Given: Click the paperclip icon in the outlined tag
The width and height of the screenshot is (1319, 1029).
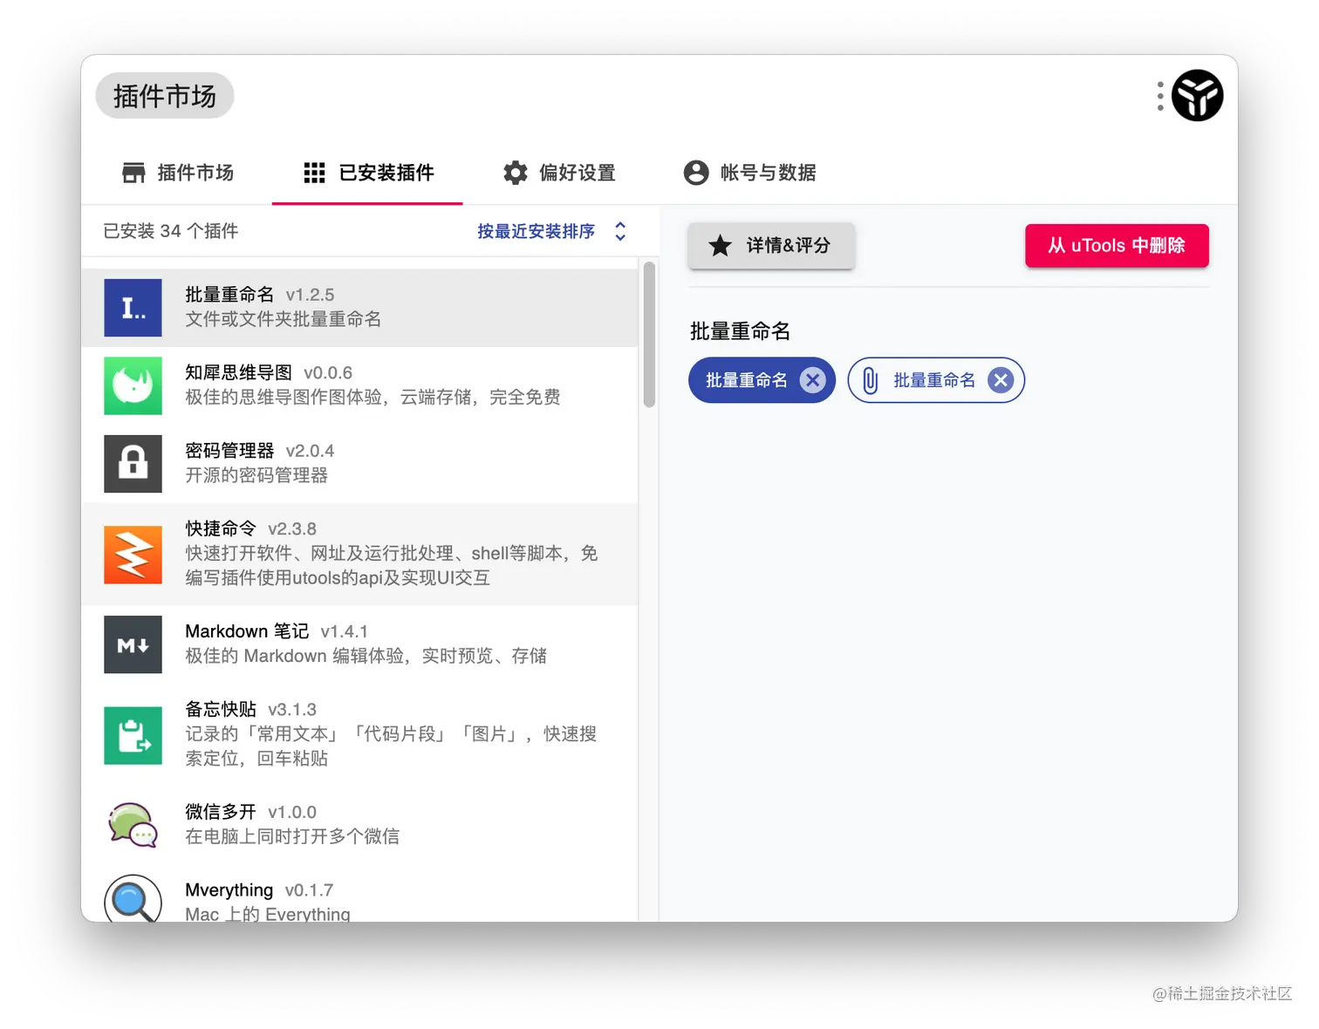Looking at the screenshot, I should [x=870, y=380].
